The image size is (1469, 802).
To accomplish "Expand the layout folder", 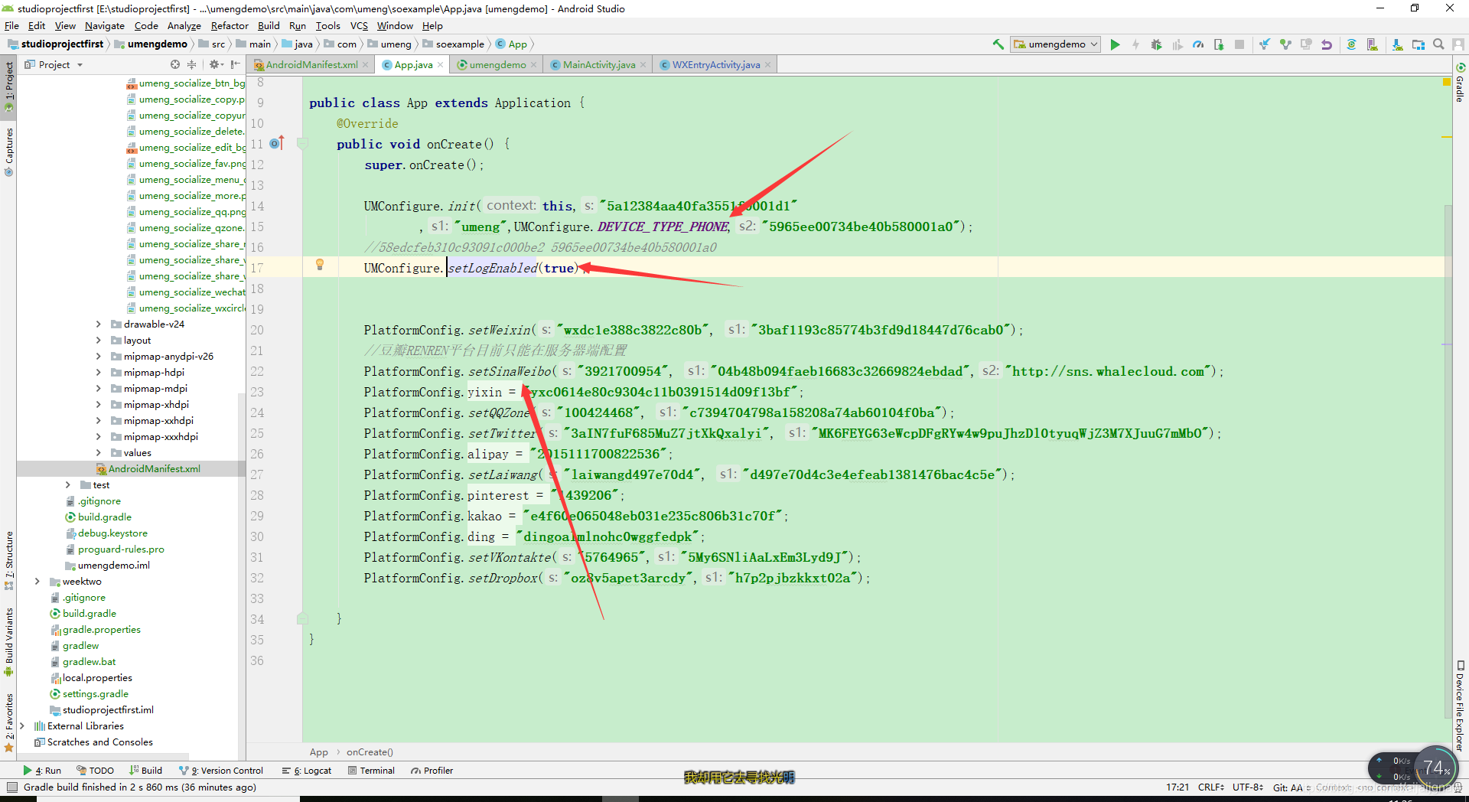I will (x=98, y=340).
